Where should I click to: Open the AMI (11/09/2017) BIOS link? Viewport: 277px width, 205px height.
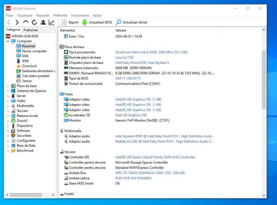point(128,78)
